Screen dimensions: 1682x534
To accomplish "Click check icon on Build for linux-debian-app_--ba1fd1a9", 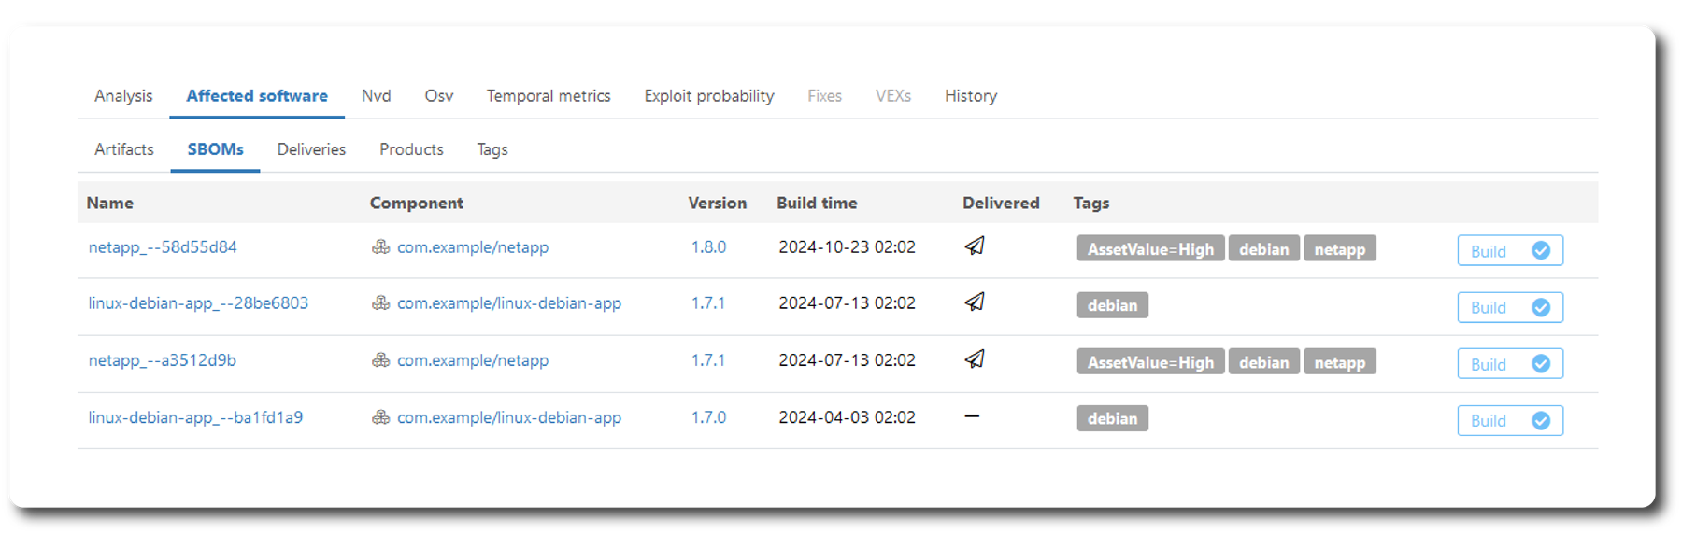I will 1541,421.
